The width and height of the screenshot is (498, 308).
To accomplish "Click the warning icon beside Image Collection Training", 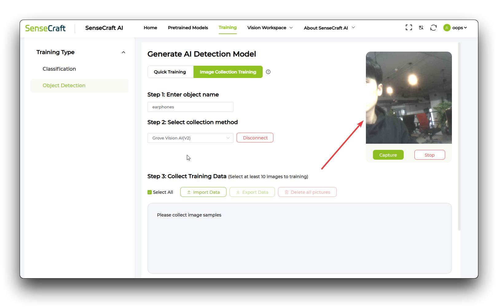I will [268, 72].
